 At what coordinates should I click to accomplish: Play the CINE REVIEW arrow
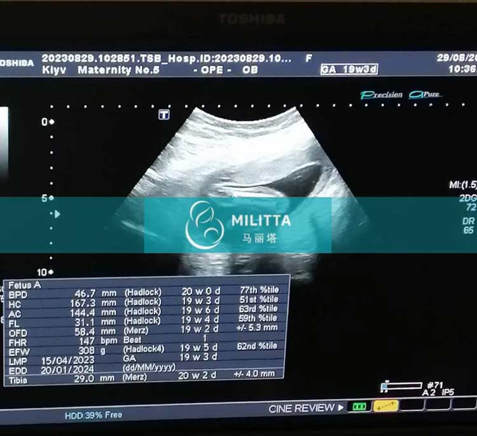tap(341, 407)
